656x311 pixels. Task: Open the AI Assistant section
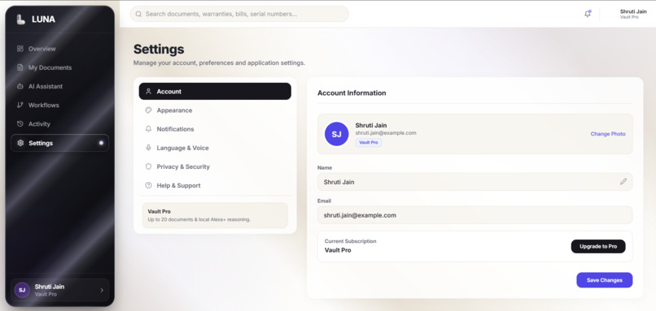click(x=60, y=86)
